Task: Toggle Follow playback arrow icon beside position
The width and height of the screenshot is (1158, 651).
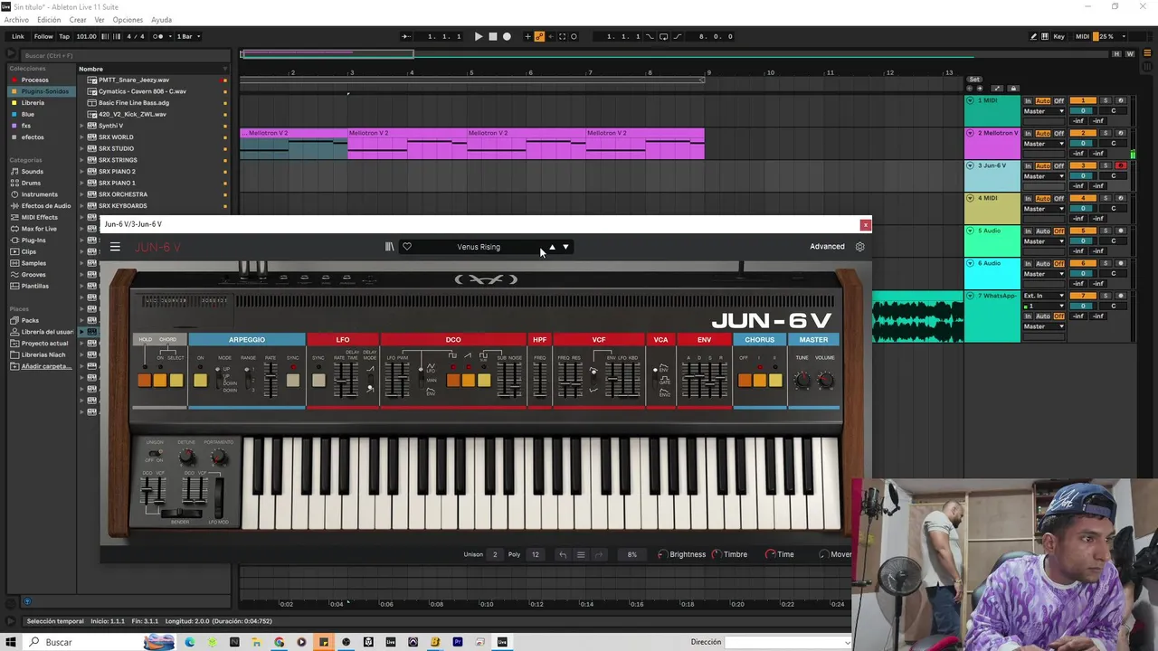Action: 405,36
